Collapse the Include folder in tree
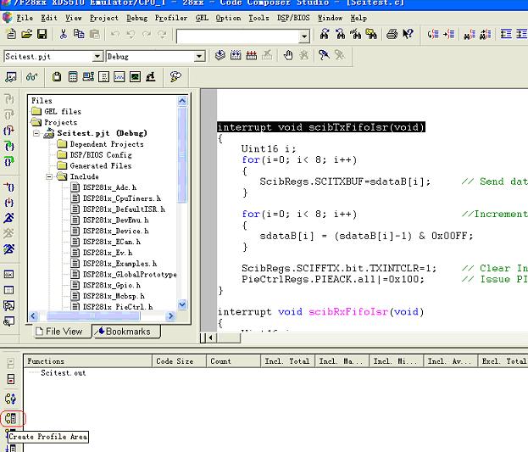This screenshot has height=452, width=528. tap(51, 177)
